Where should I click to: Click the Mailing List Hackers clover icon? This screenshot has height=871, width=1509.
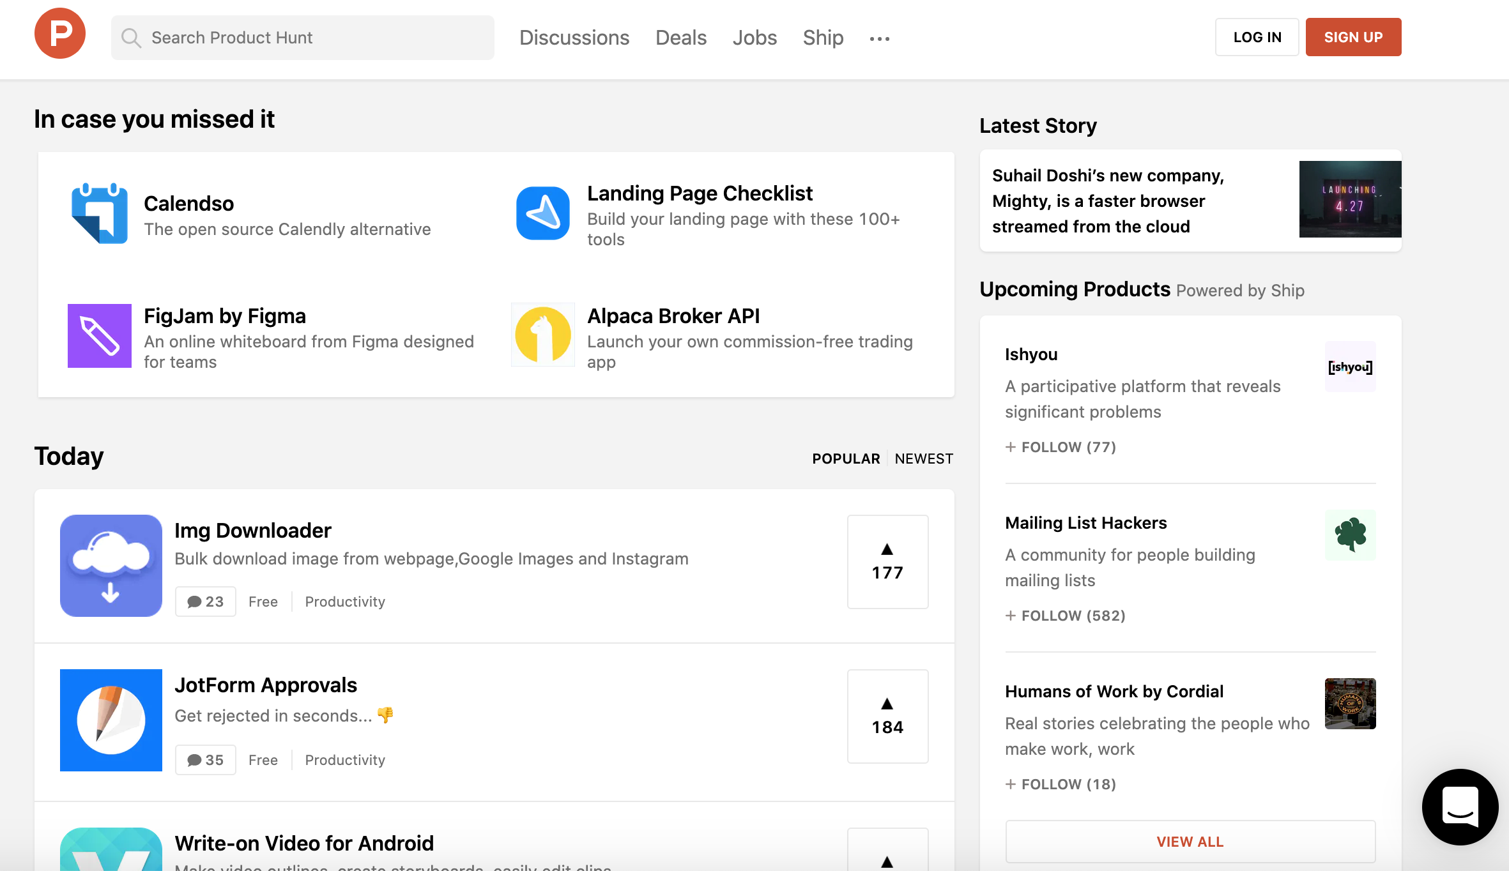(1350, 535)
